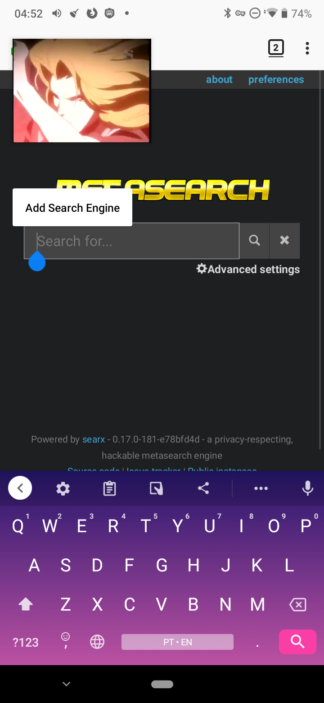This screenshot has width=324, height=703.
Task: Expand more keyboard options ellipsis
Action: (x=261, y=488)
